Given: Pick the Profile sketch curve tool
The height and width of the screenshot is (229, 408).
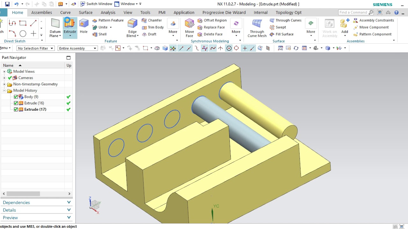Looking at the screenshot, I should [12, 23].
